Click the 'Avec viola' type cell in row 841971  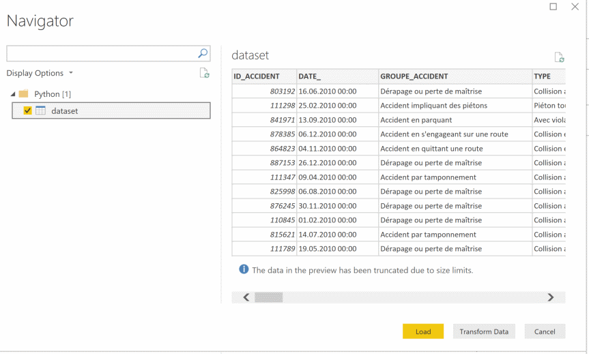[549, 120]
